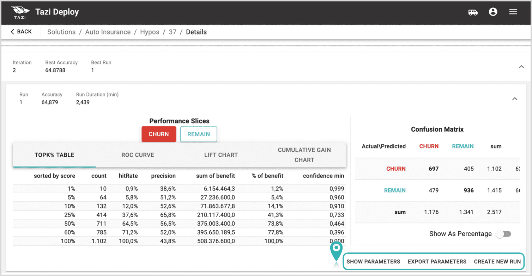Select the 1% row in table
The height and width of the screenshot is (276, 532).
(x=179, y=189)
